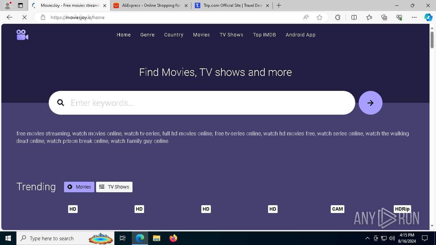Go back with browser back arrow
Image resolution: width=436 pixels, height=245 pixels.
(10, 17)
